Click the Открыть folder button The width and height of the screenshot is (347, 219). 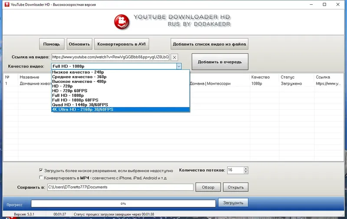(236, 187)
